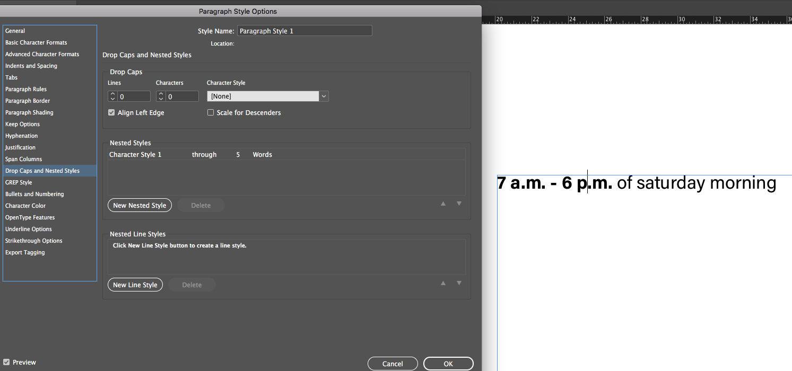Adjust the Characters stepper arrows
This screenshot has height=371, width=792.
tap(161, 96)
